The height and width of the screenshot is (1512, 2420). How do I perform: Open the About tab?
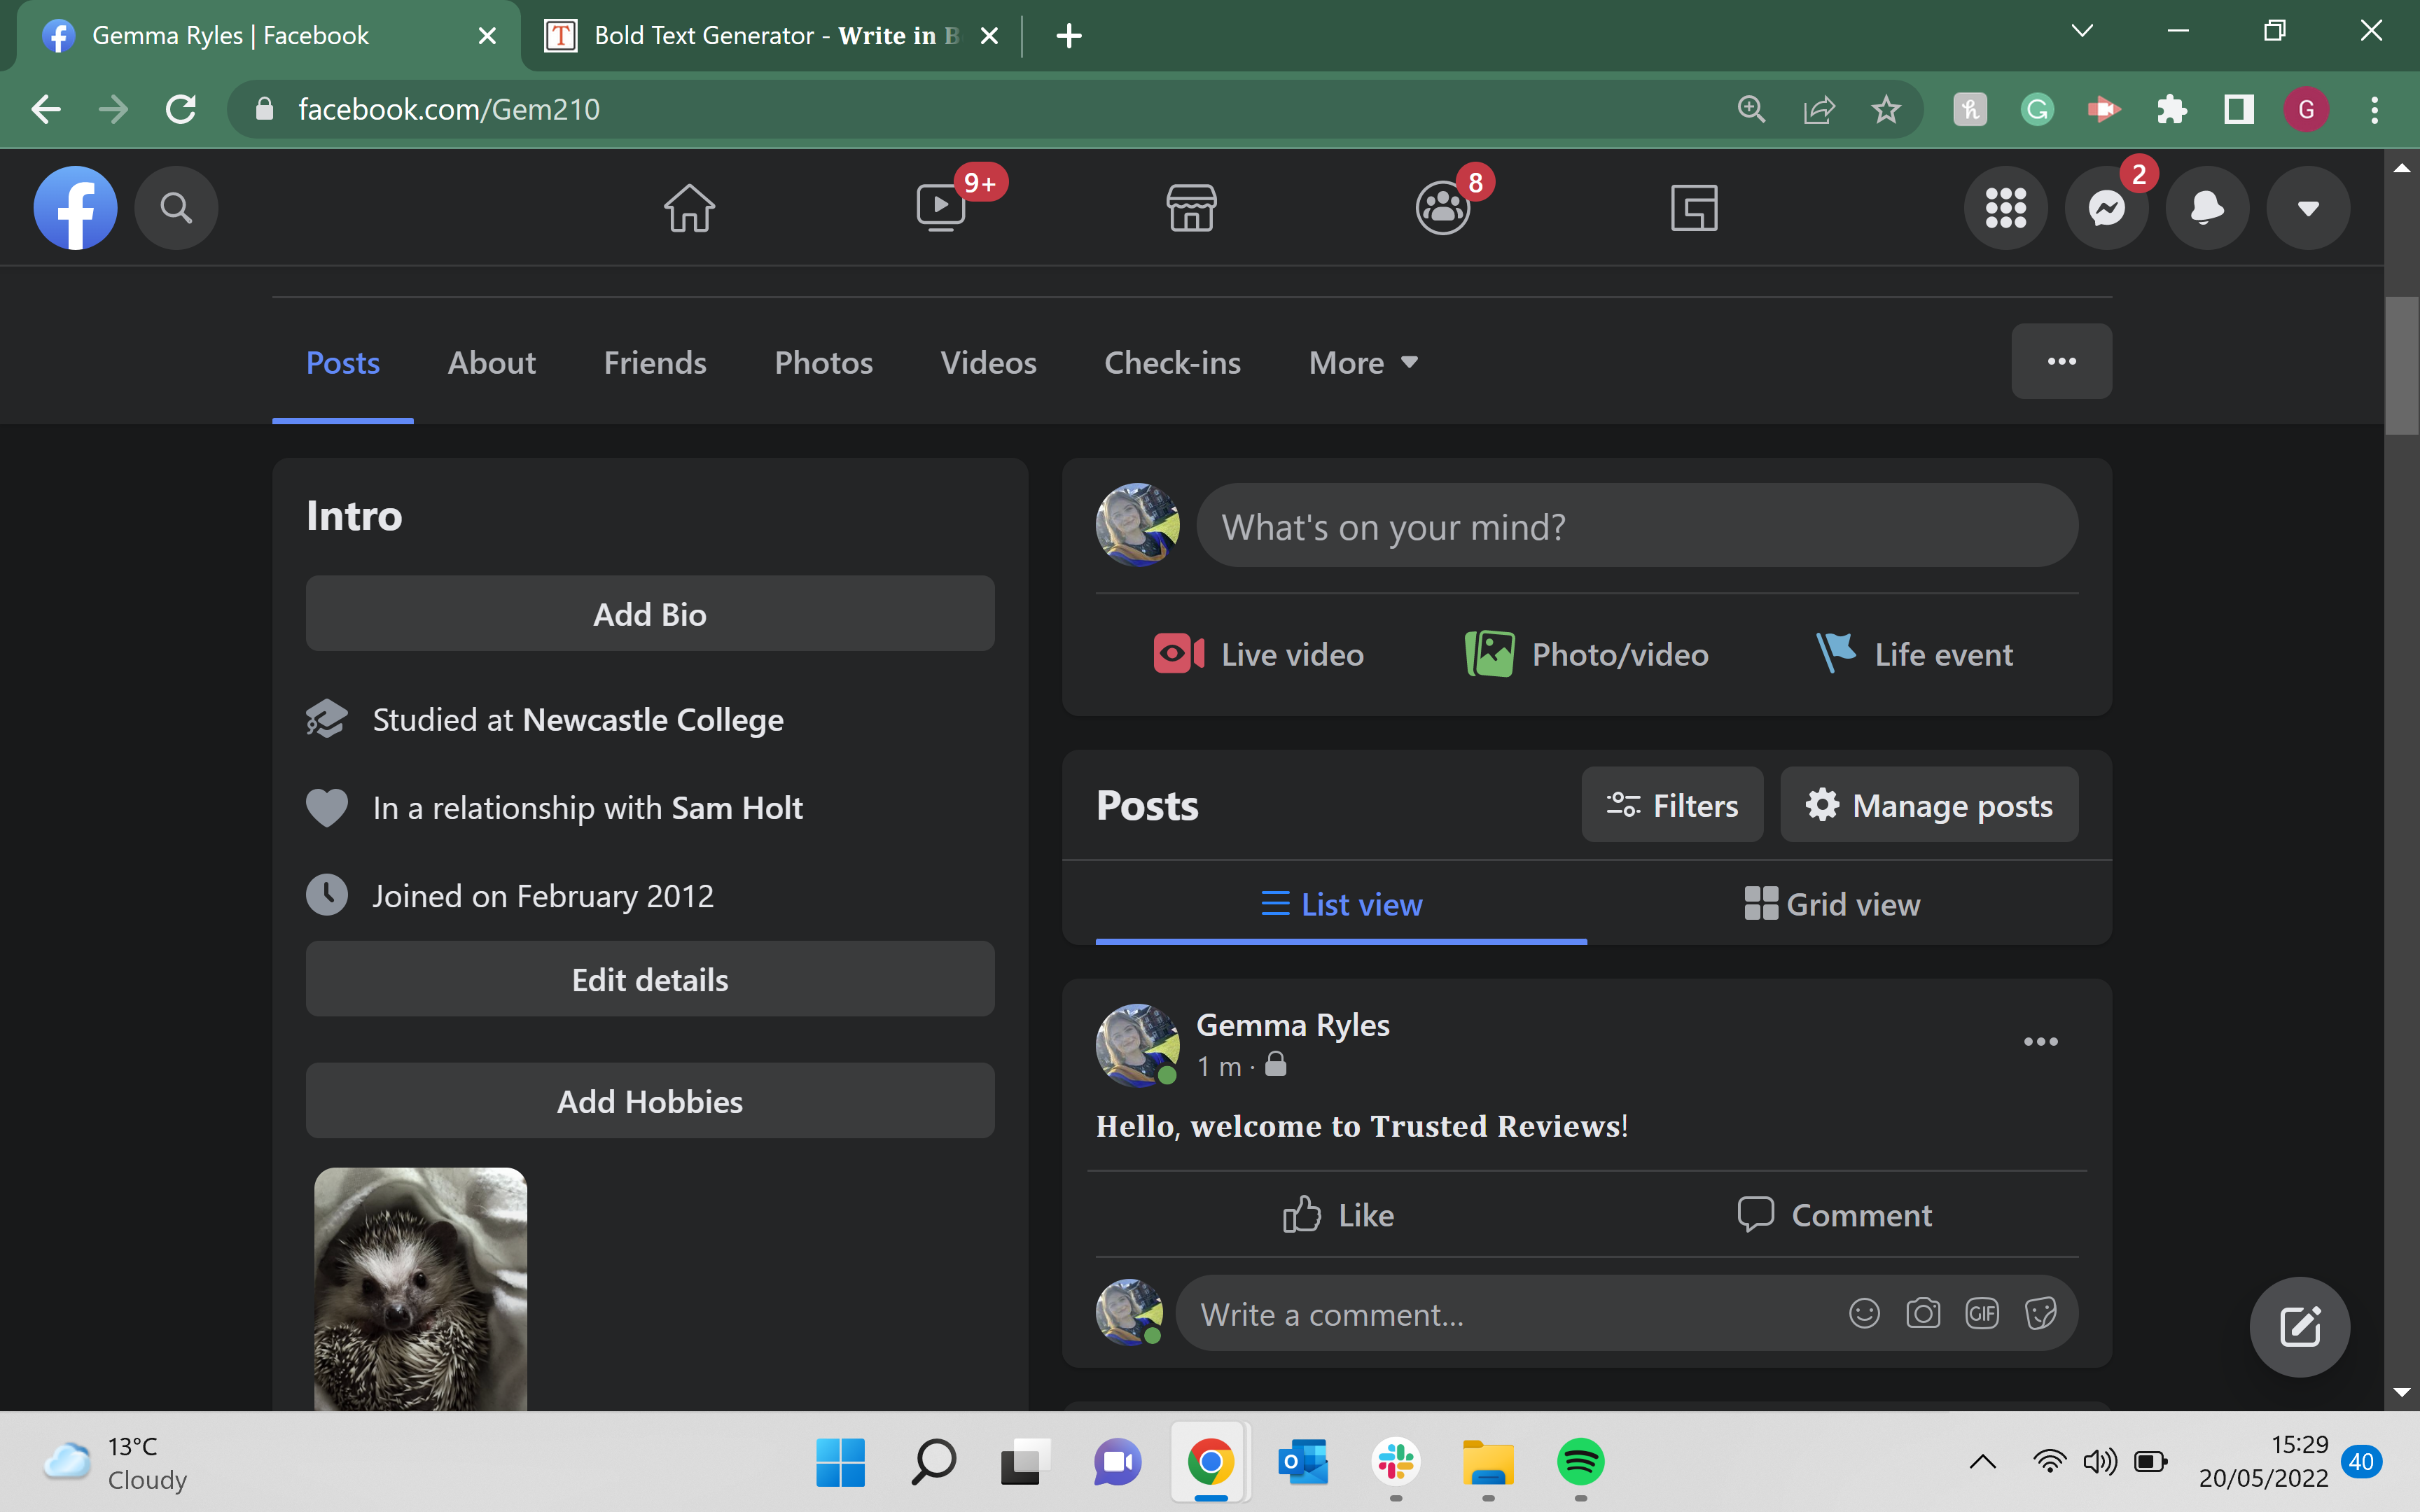point(492,362)
